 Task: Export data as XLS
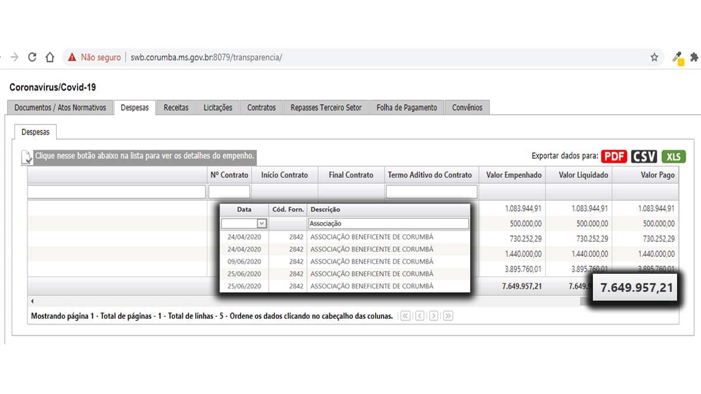[674, 156]
